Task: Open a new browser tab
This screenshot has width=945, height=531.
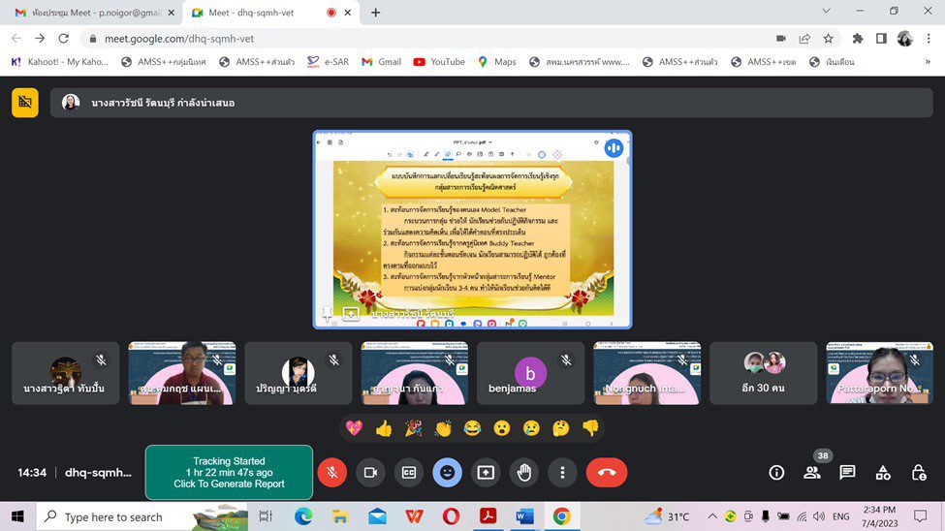Action: tap(375, 13)
